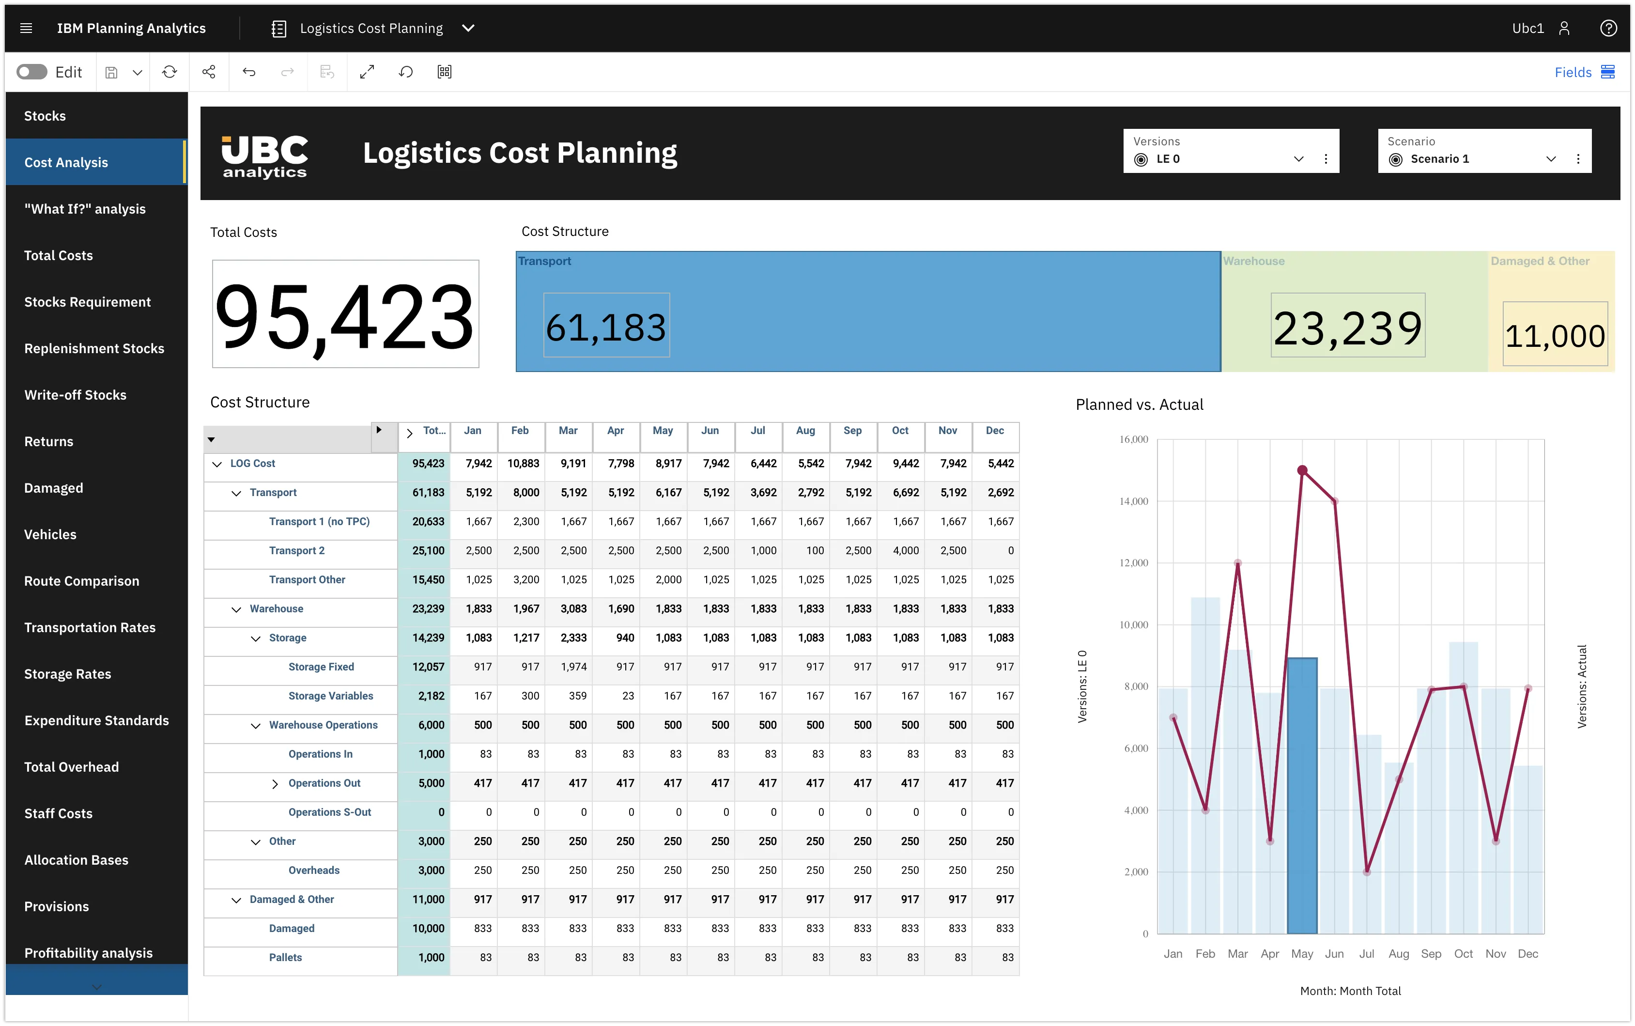Open the Versions dropdown chevron
Viewport: 1635px width, 1026px height.
[1298, 159]
